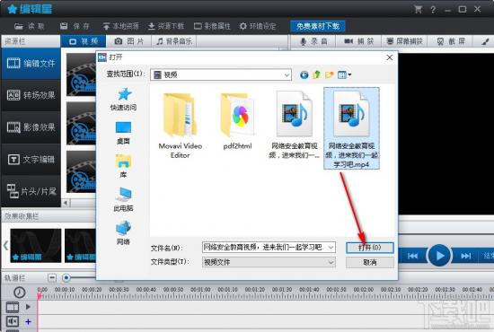Create new folder icon in dialog toolbar
This screenshot has width=494, height=332.
[x=330, y=74]
